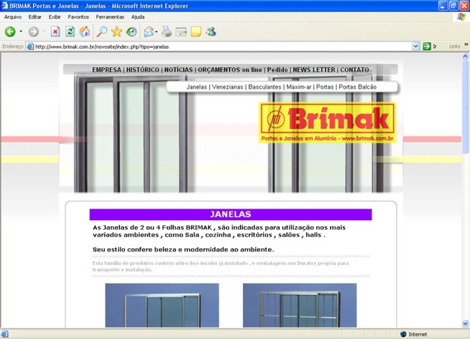Click the grey Forward arrow button

34,32
